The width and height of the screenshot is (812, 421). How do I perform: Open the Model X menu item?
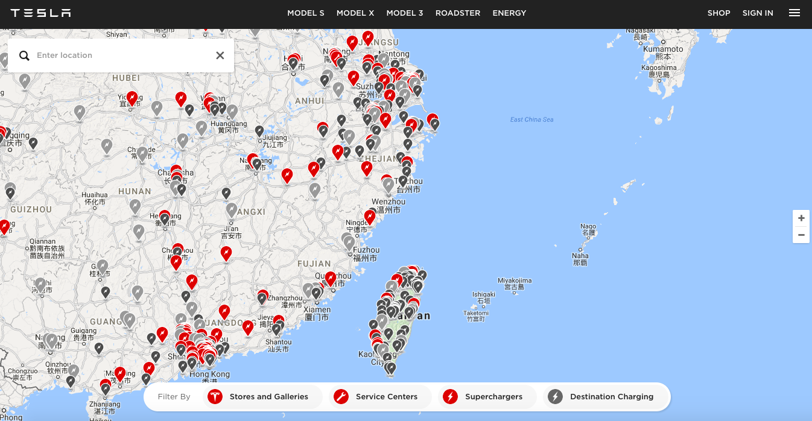click(x=355, y=13)
